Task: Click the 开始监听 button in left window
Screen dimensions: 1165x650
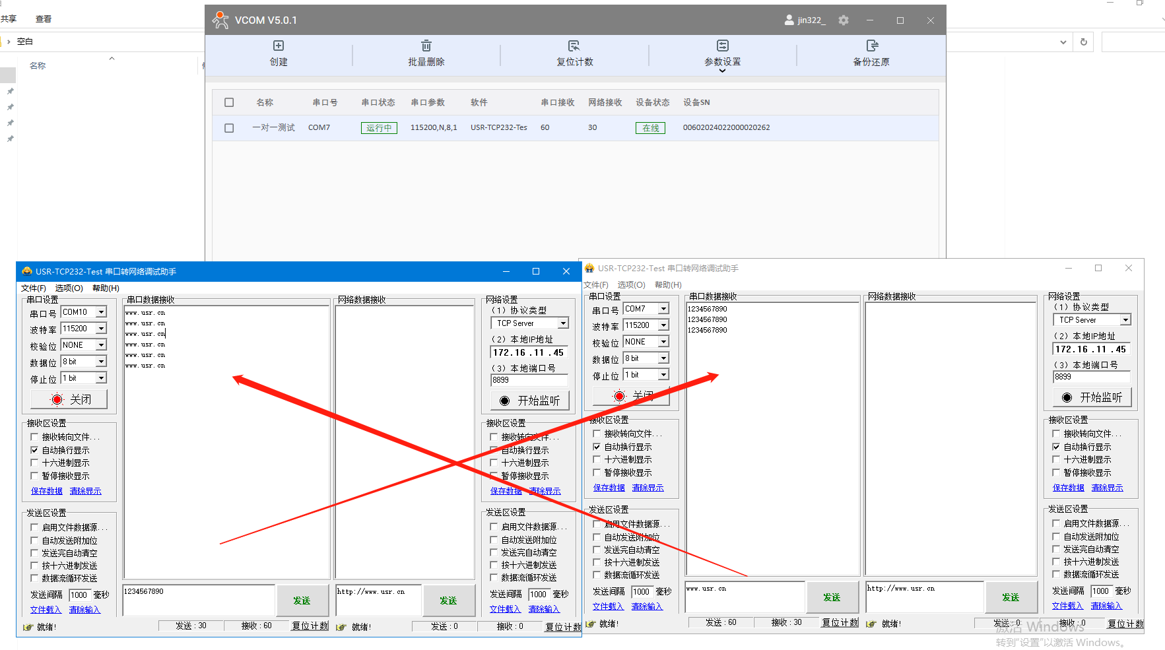Action: 530,401
